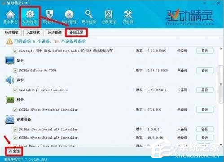Toggle the 全选 select-all checkbox
The image size is (224, 162).
coord(10,151)
